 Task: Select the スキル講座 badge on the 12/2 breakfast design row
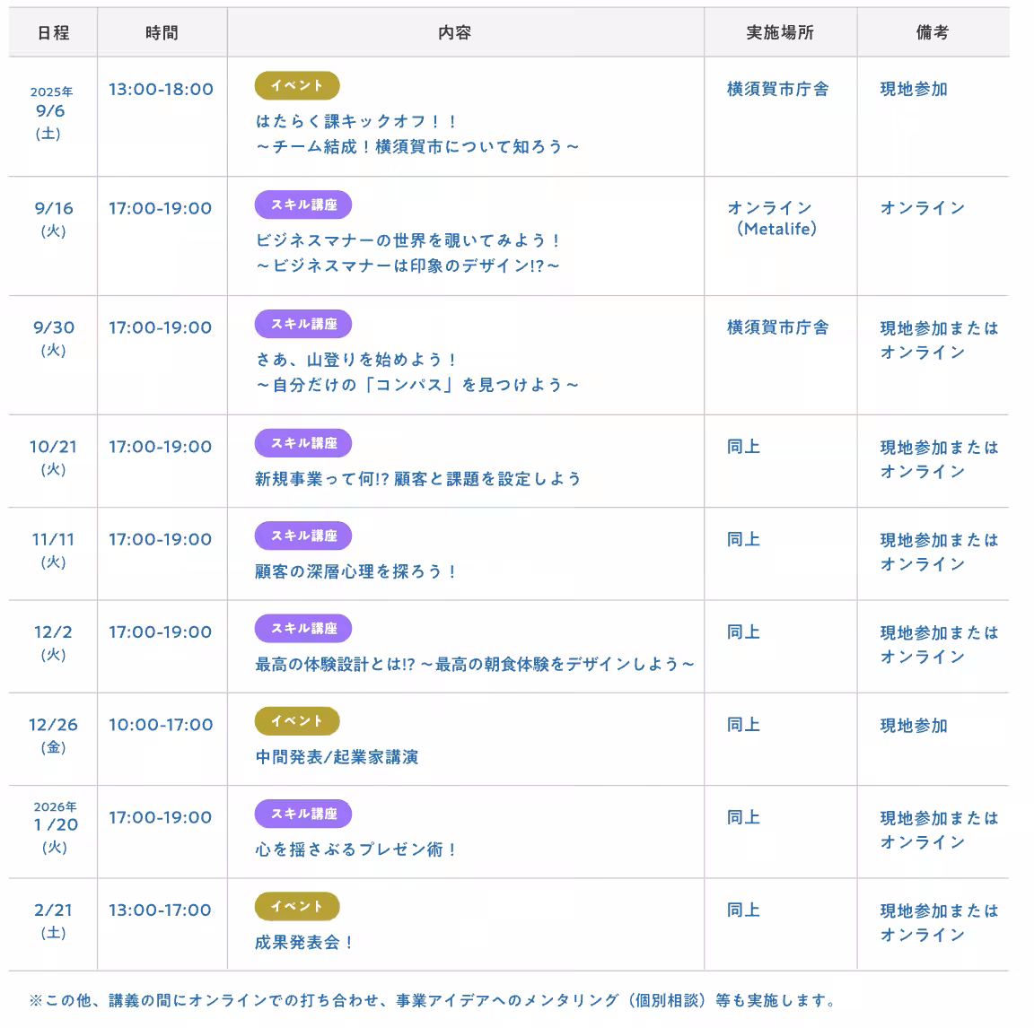click(x=302, y=628)
